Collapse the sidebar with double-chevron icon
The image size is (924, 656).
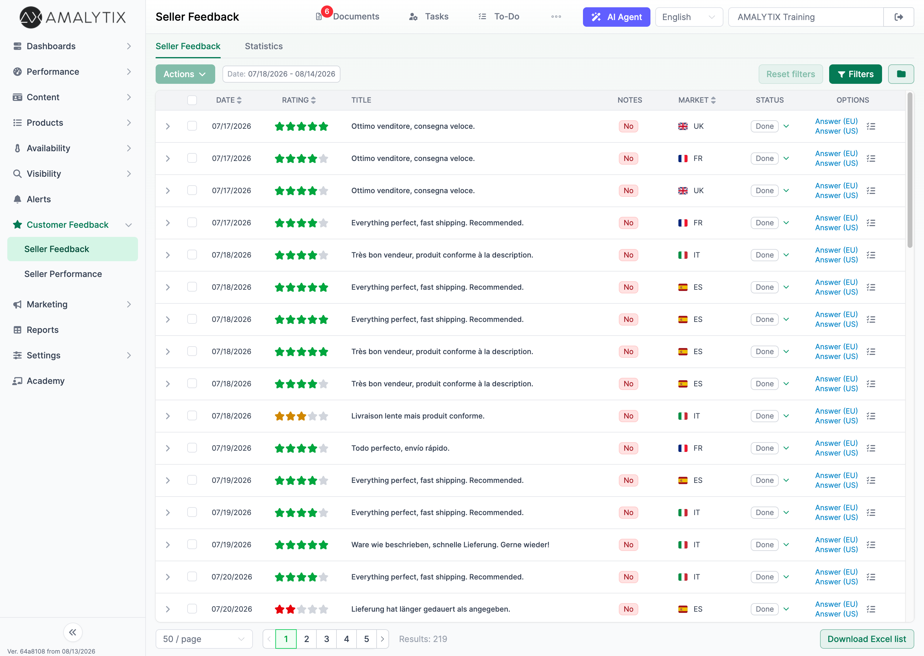tap(73, 632)
